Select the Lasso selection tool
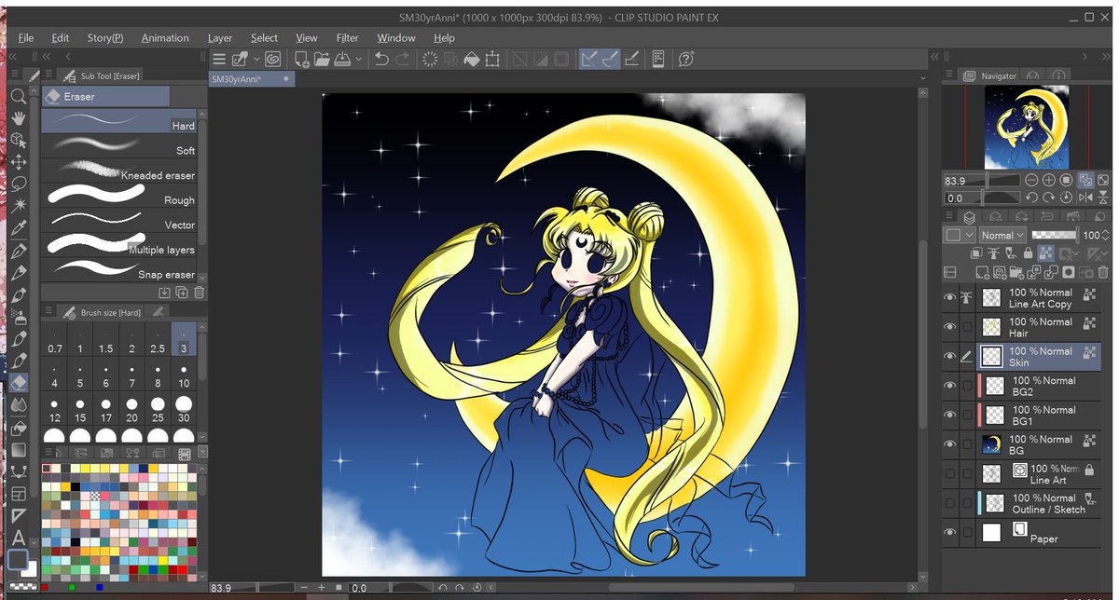1119x600 pixels. (x=18, y=184)
